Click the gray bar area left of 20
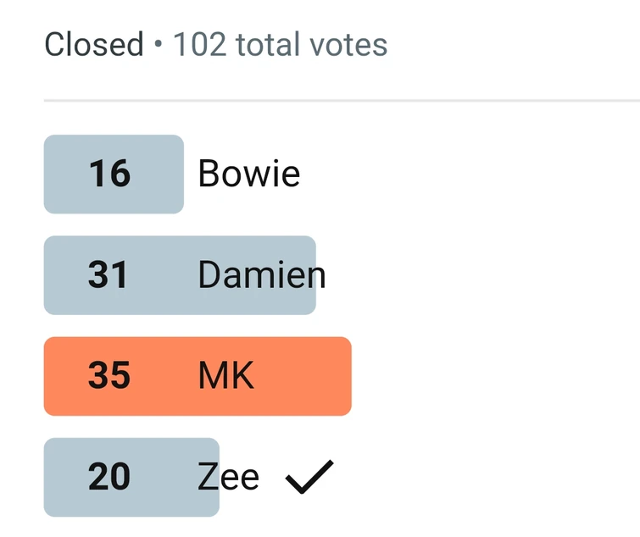640x537 pixels. click(x=64, y=478)
